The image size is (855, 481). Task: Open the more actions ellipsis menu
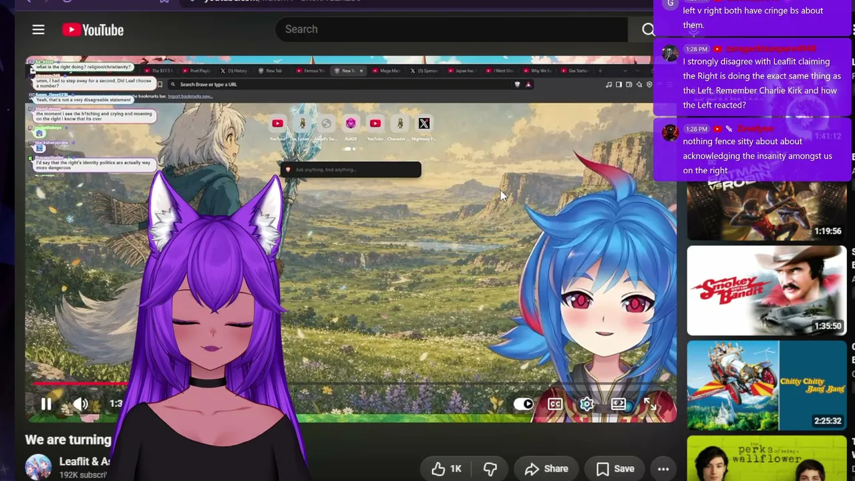point(663,469)
